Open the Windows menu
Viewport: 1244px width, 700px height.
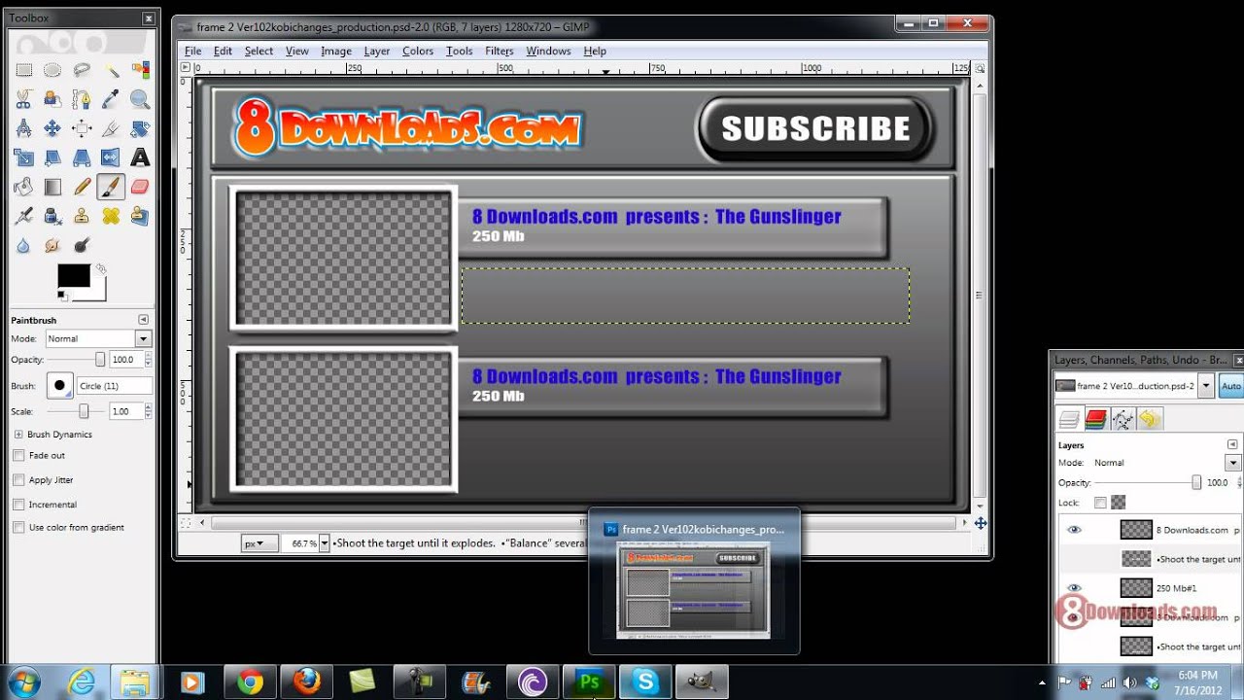[x=548, y=51]
